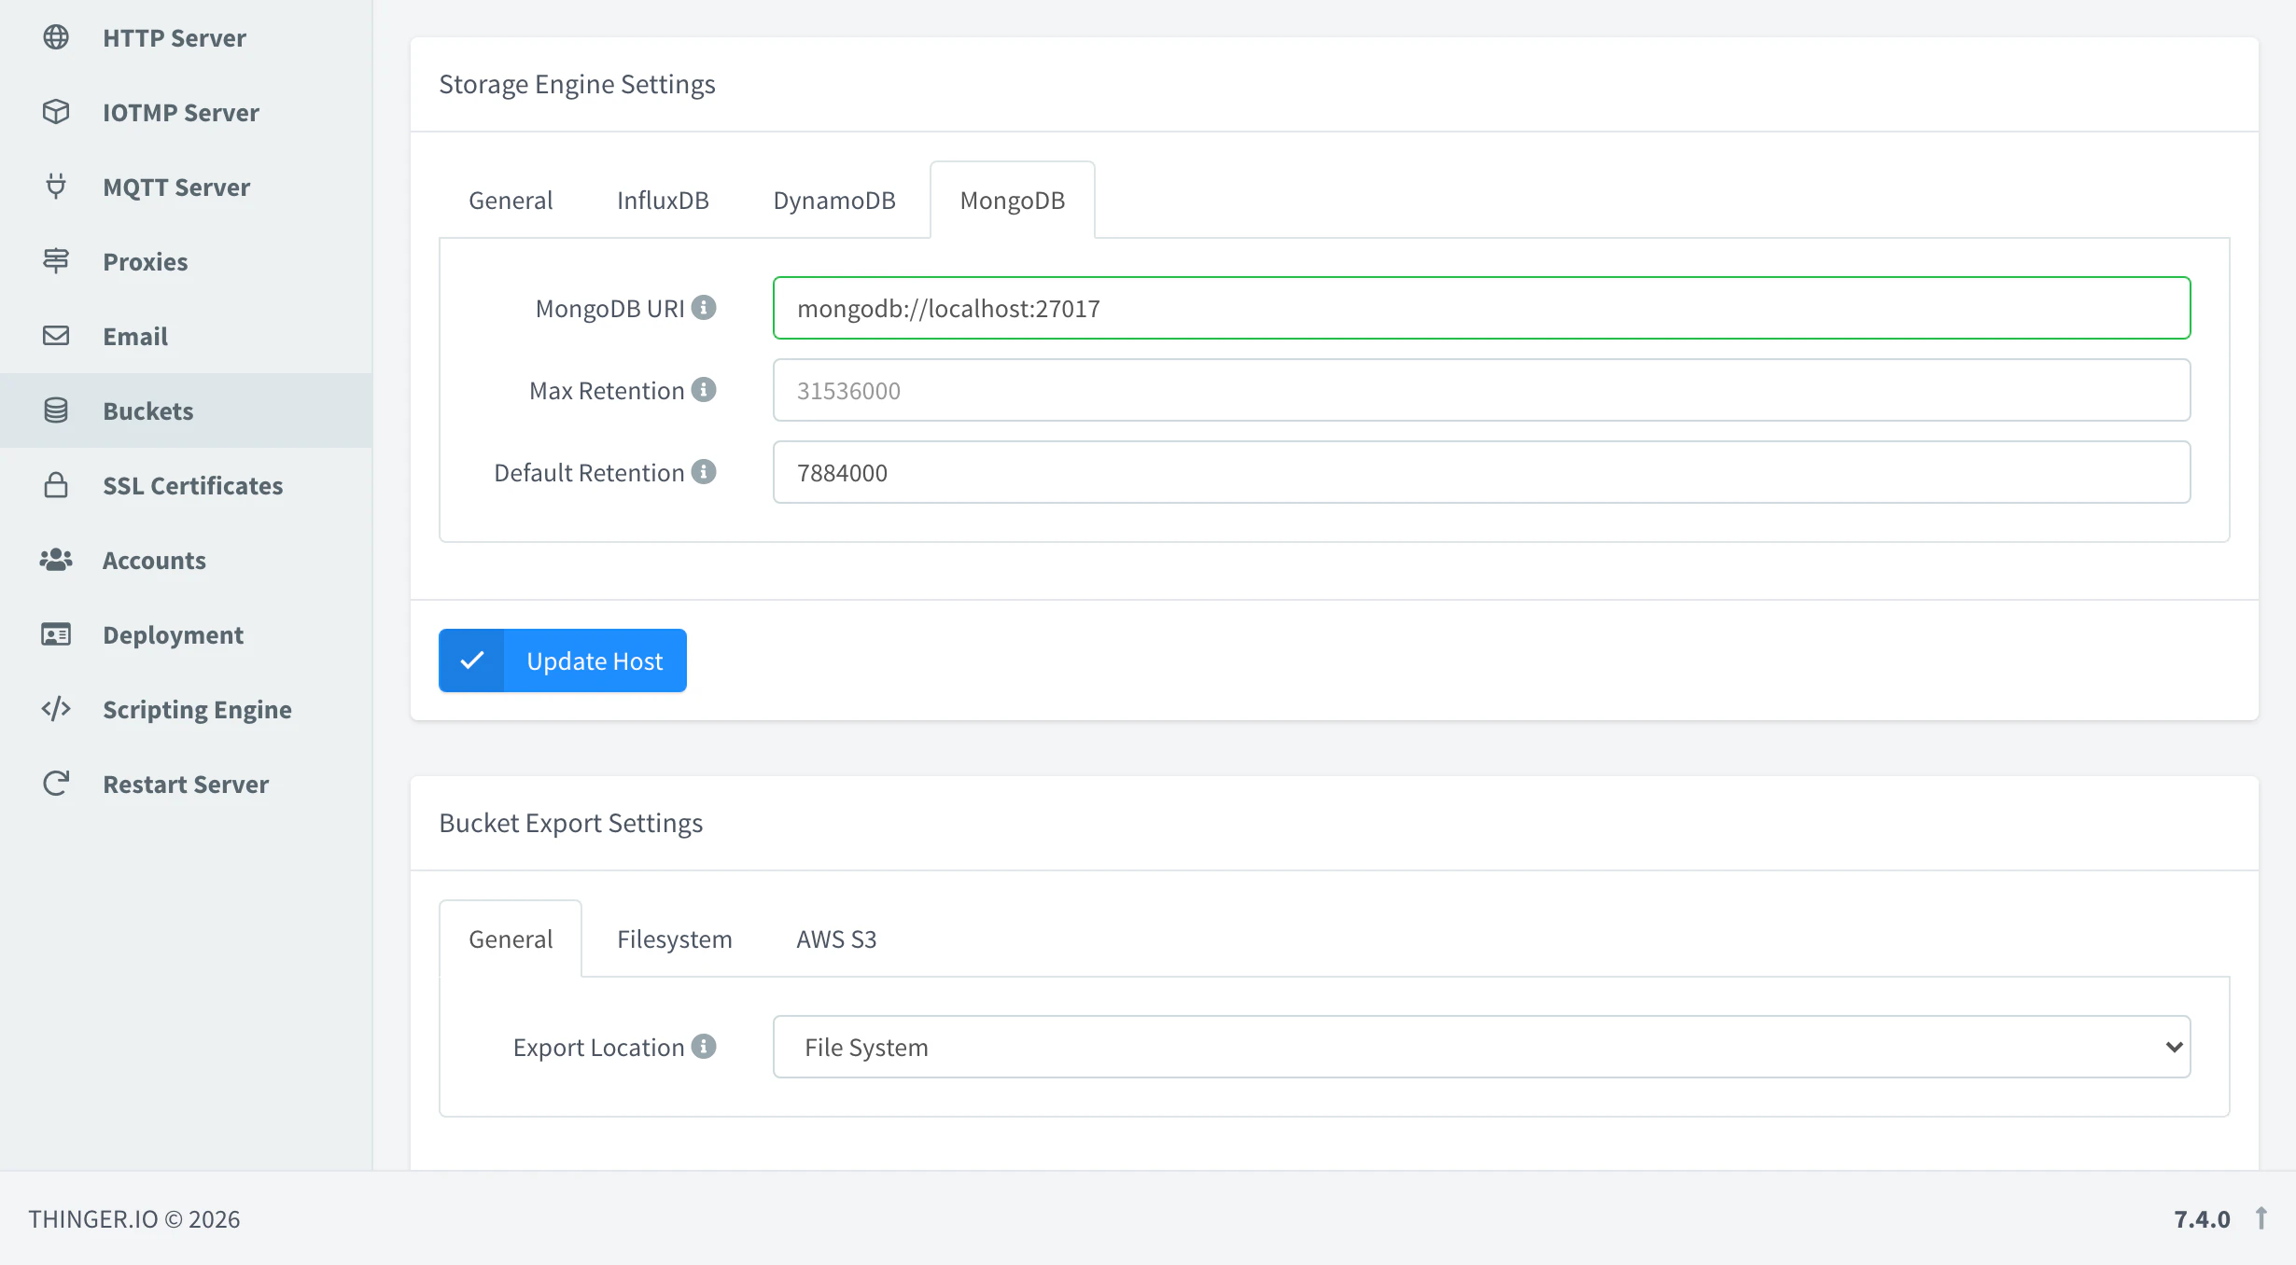Switch to the InfluxDB tab

tap(663, 201)
